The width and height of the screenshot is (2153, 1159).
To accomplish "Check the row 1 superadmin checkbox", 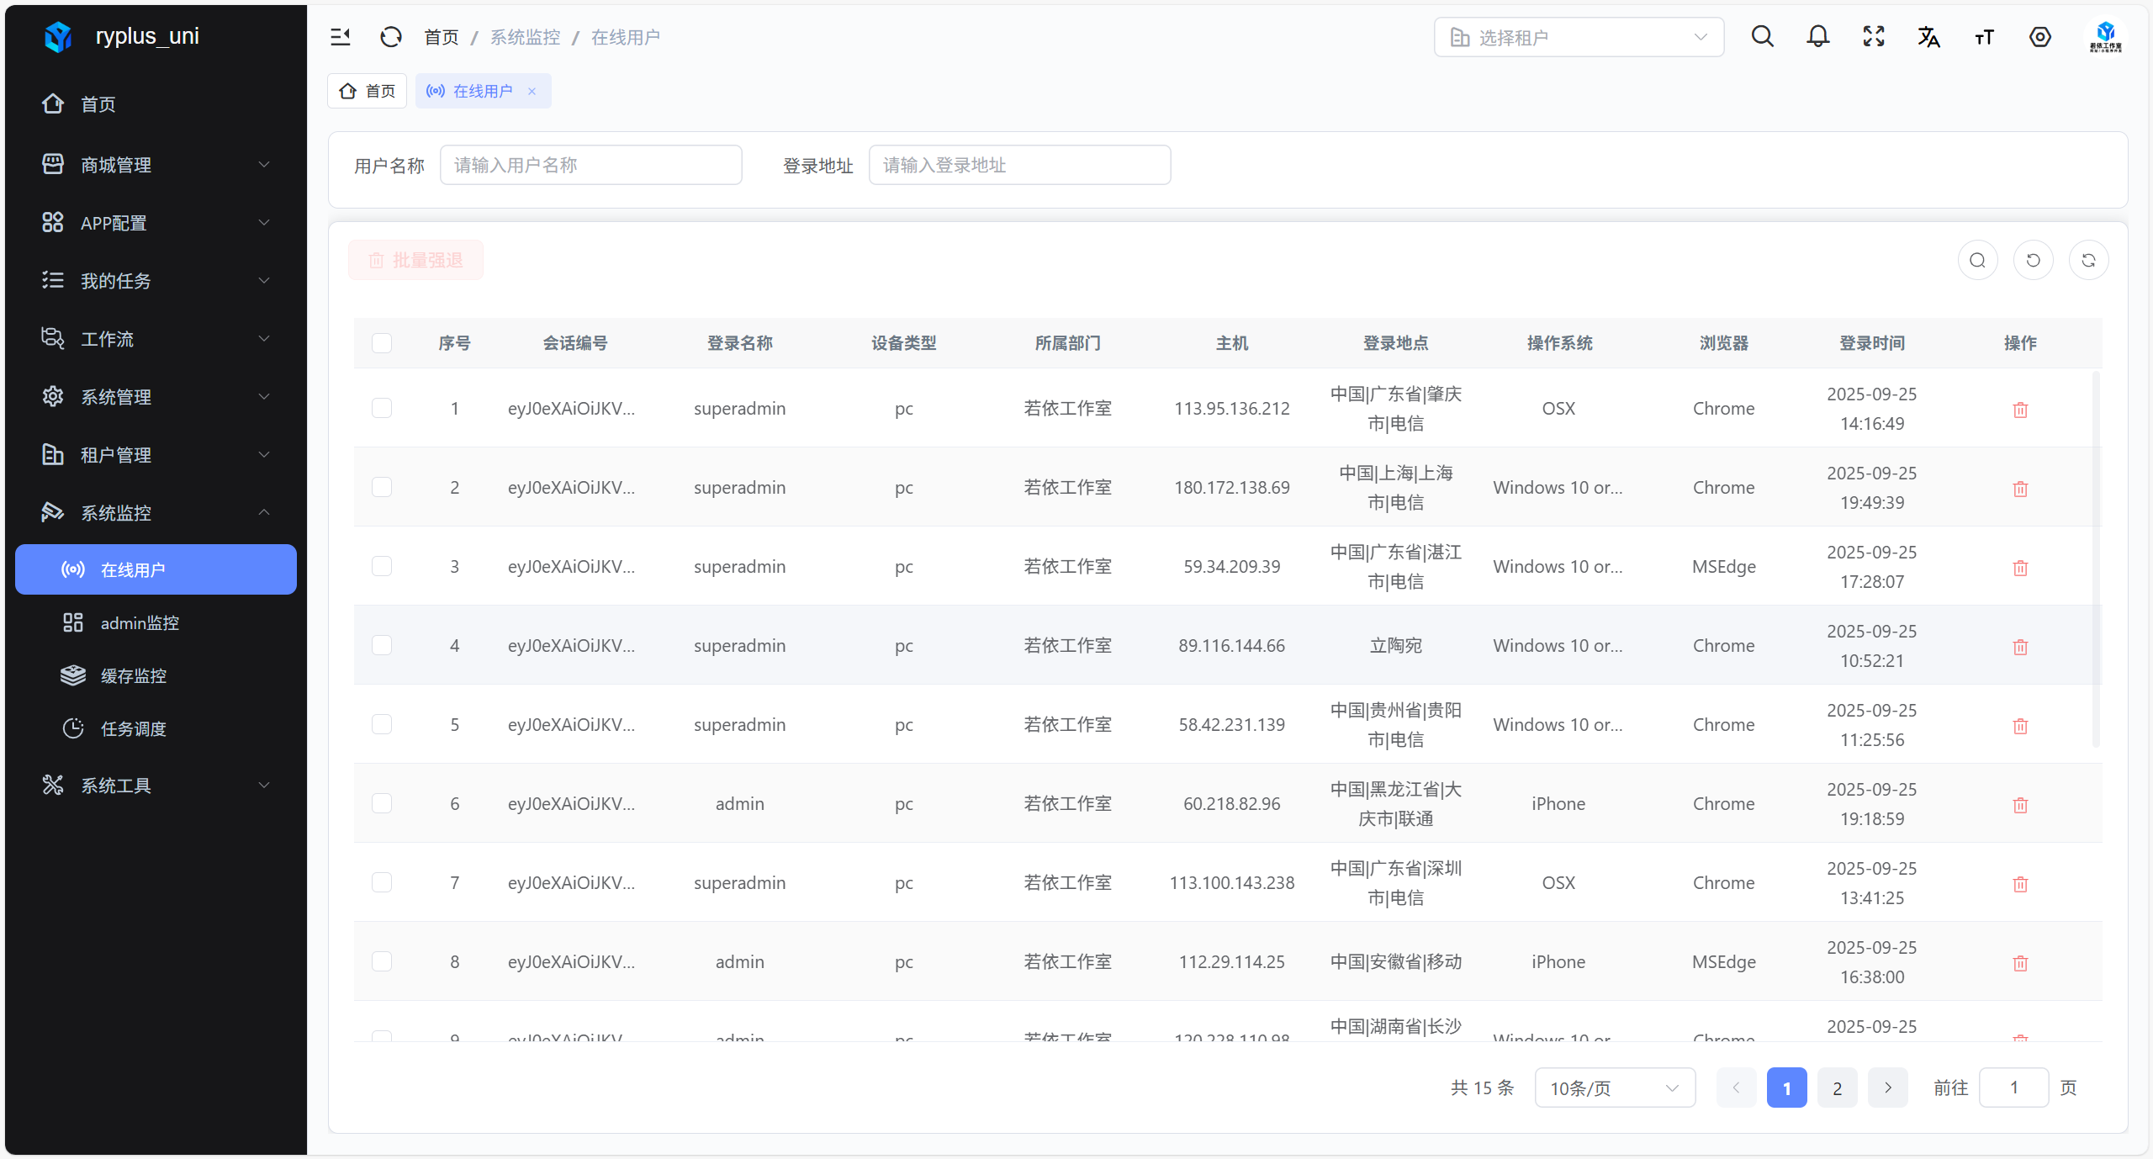I will click(382, 408).
